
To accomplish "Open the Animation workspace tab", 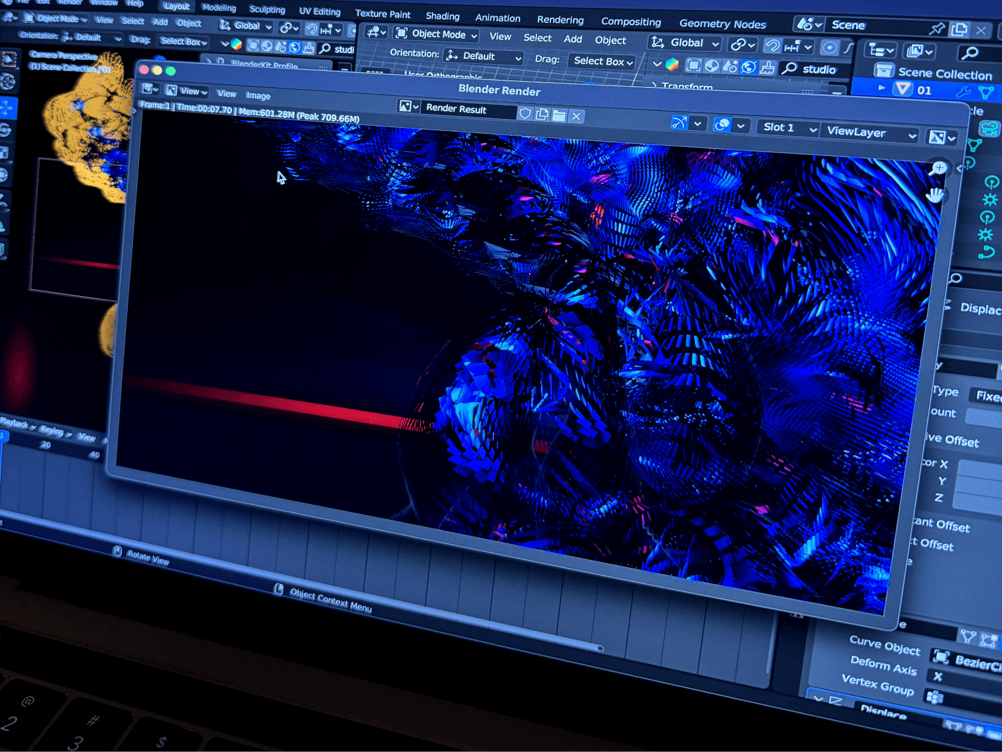I will pos(497,18).
